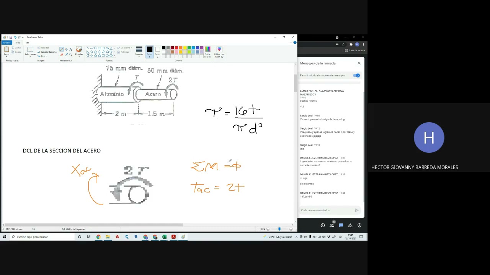Open the Contorno outline dropdown
The height and width of the screenshot is (275, 490).
(124, 48)
